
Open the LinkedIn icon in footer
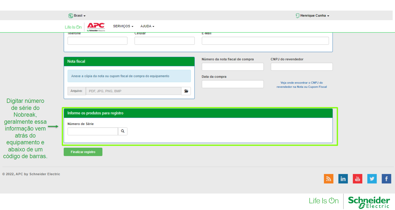pyautogui.click(x=343, y=179)
